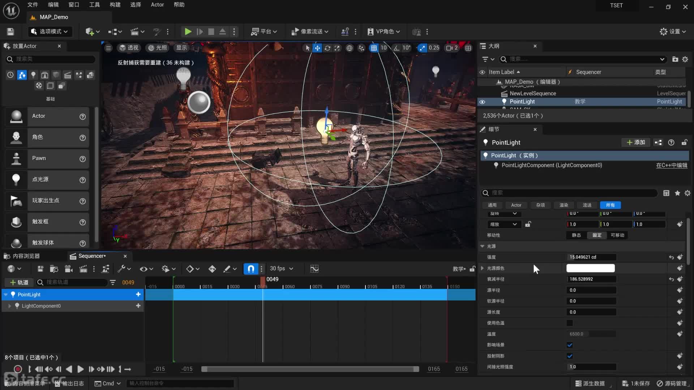
Task: Set mobility to 静态 static
Action: coord(576,235)
